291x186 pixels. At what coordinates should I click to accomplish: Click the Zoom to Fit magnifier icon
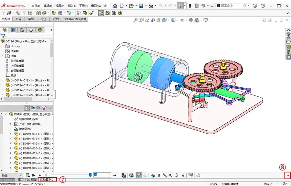click(136, 20)
